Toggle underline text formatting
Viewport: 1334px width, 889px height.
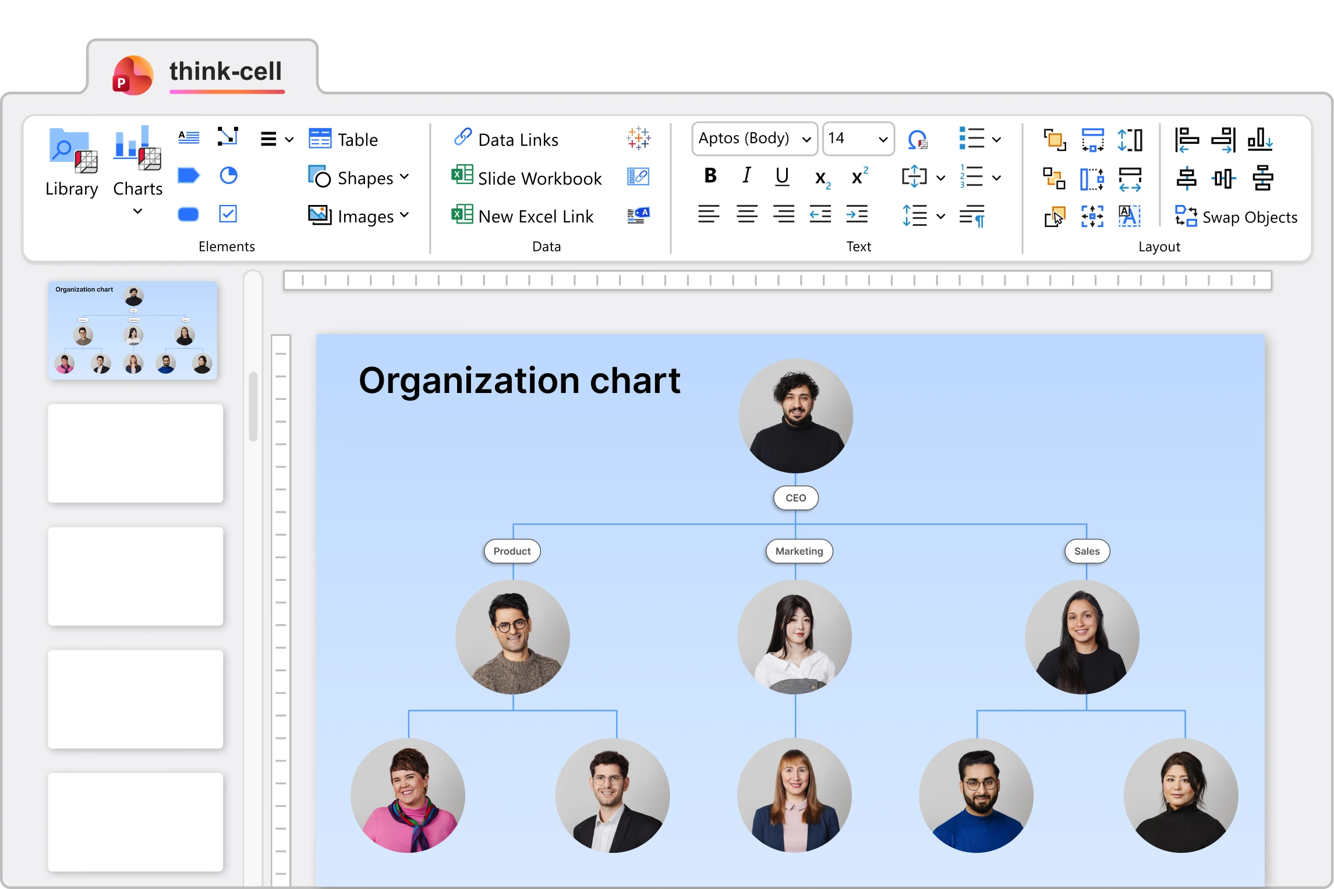coord(782,176)
